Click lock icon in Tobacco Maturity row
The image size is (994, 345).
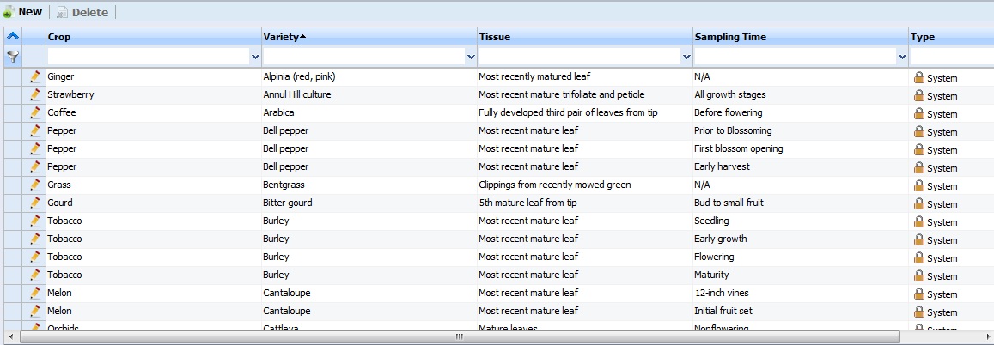918,276
